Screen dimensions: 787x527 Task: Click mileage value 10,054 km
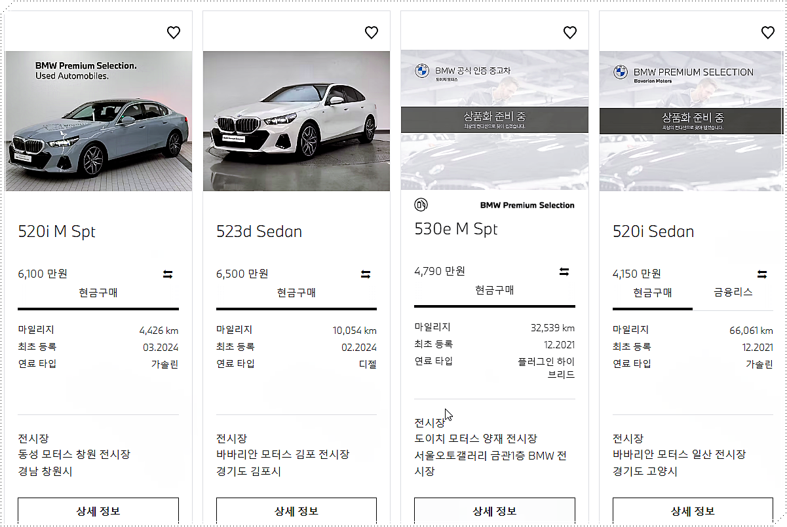(355, 331)
